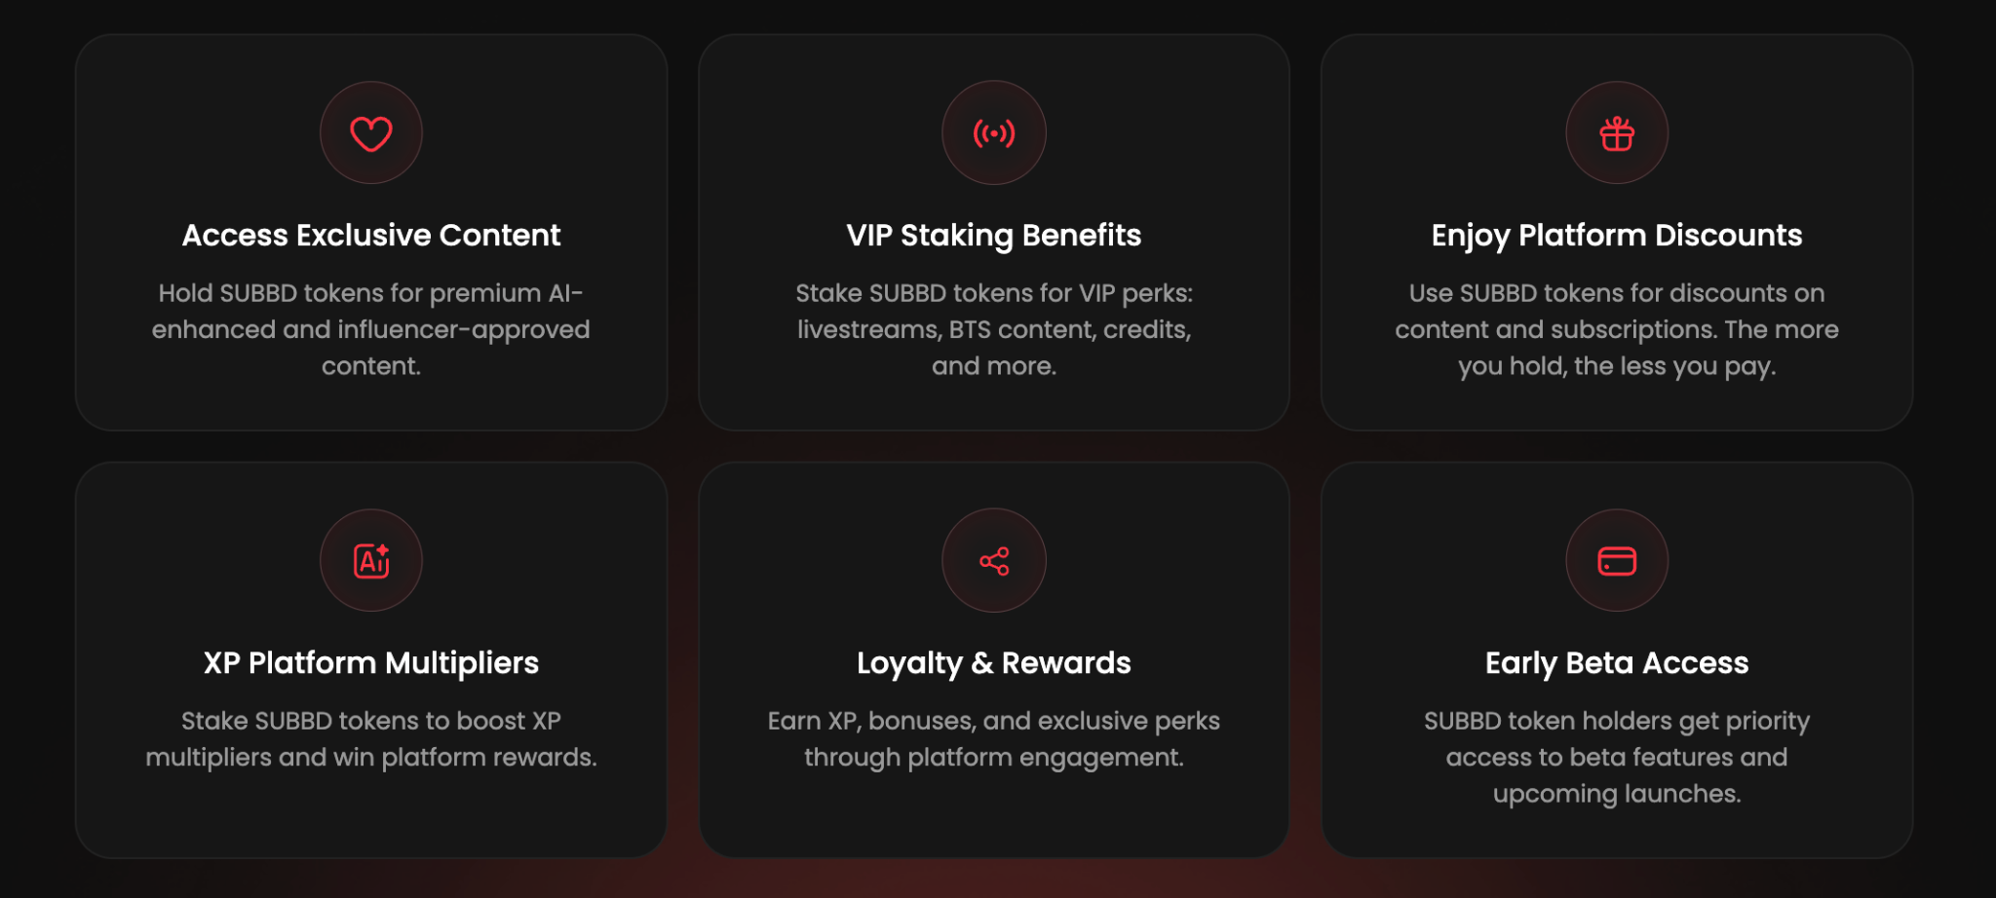
Task: Select the VIP Staking Benefits heading
Action: tap(994, 236)
